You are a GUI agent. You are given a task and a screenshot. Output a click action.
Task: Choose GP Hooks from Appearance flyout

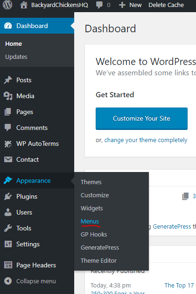(94, 234)
